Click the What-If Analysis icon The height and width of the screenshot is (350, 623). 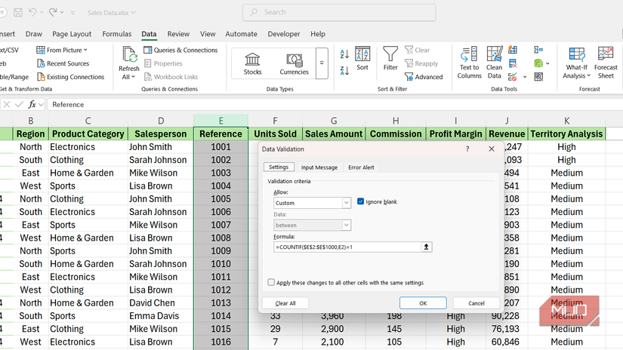(x=576, y=54)
